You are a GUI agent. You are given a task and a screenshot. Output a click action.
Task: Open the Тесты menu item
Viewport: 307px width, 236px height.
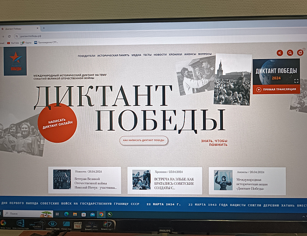tap(147, 55)
